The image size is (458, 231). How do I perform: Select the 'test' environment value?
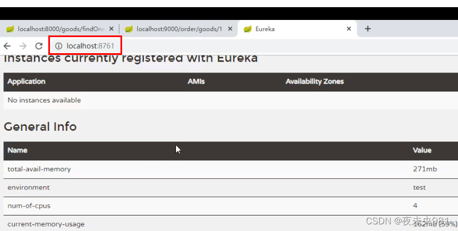[x=419, y=188]
